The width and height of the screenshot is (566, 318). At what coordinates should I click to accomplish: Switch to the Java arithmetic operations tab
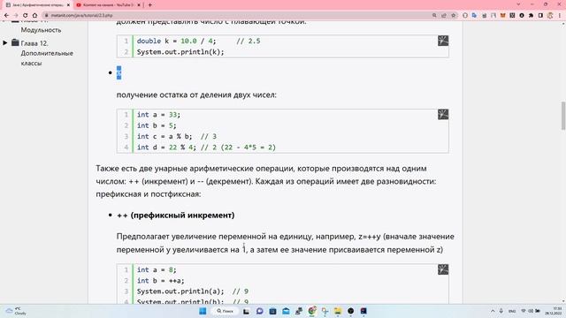[38, 5]
